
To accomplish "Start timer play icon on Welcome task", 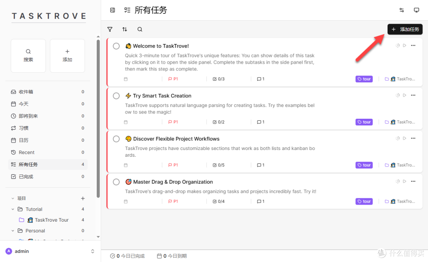I will 405,46.
